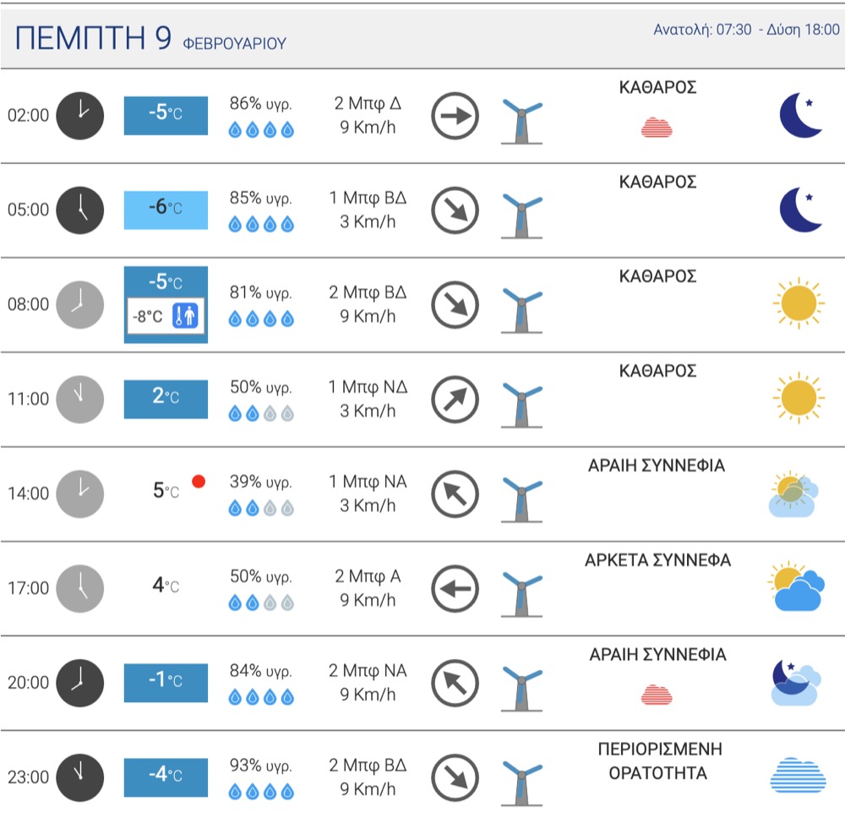
Task: Click the sun icon for 08:00
Action: [799, 303]
